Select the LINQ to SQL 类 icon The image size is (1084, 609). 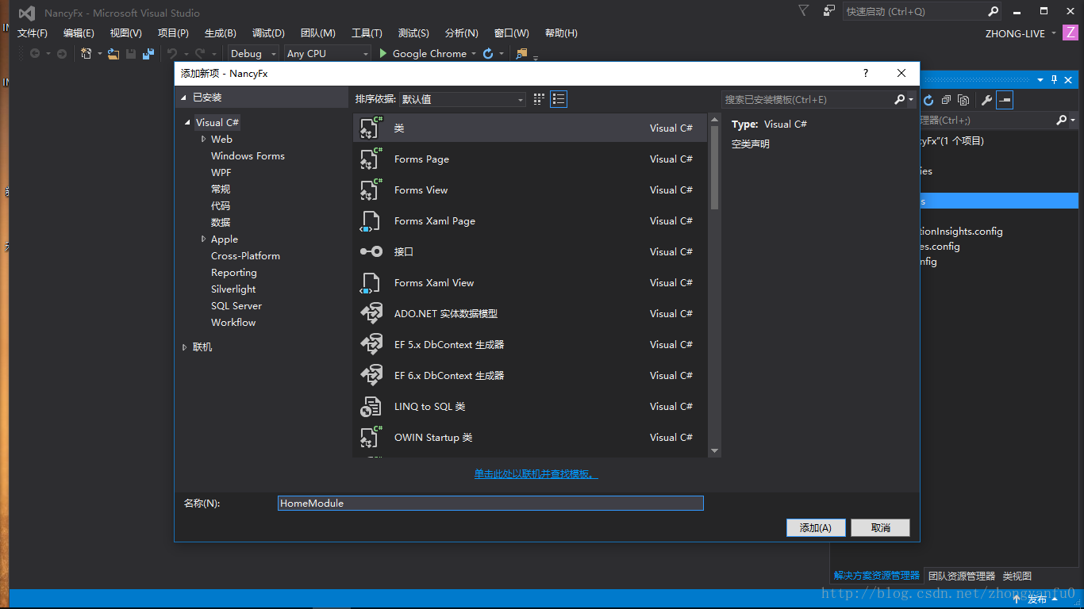[371, 406]
